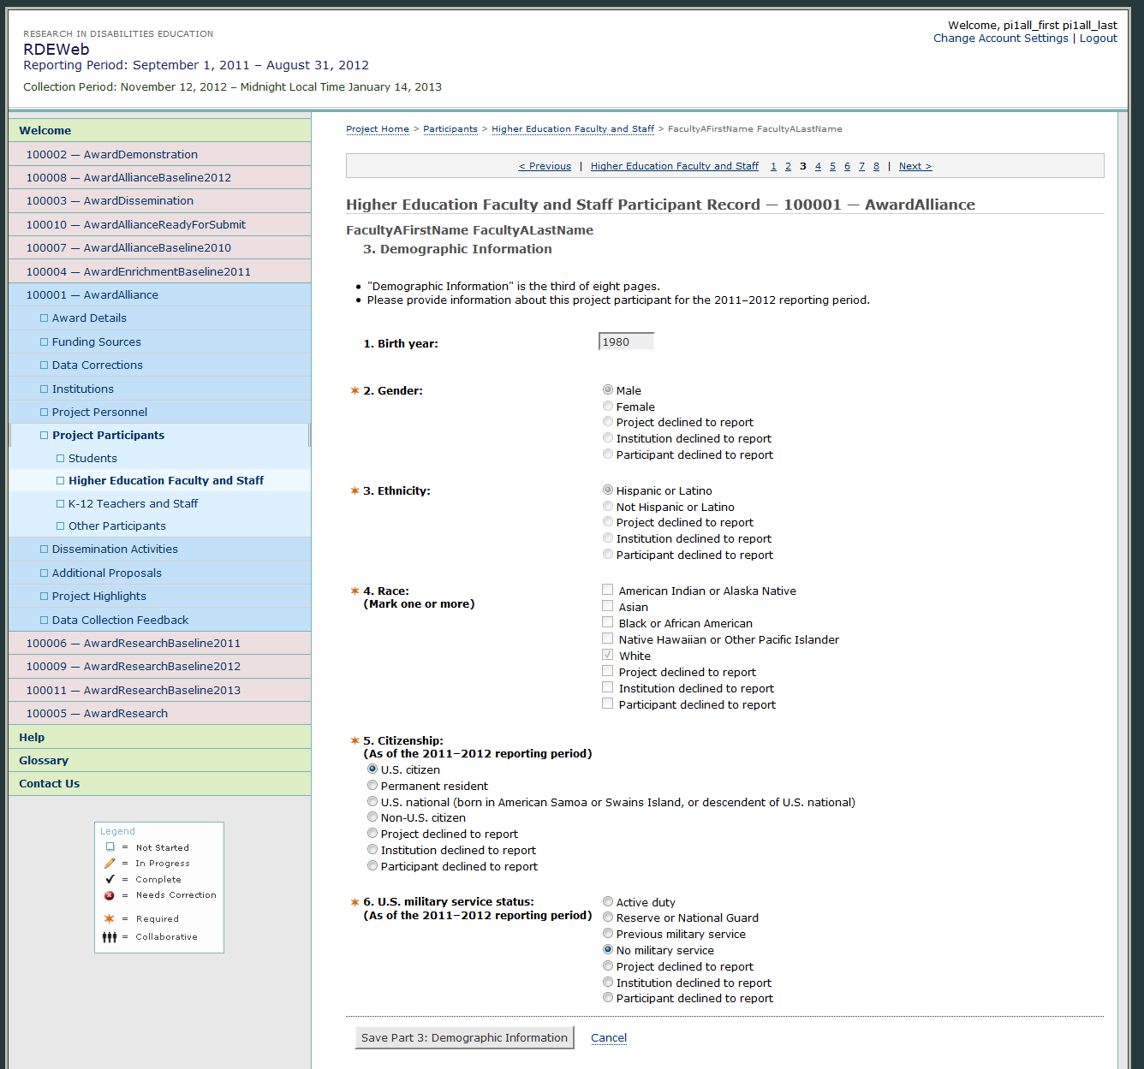
Task: Click the Logout link
Action: pyautogui.click(x=1098, y=39)
